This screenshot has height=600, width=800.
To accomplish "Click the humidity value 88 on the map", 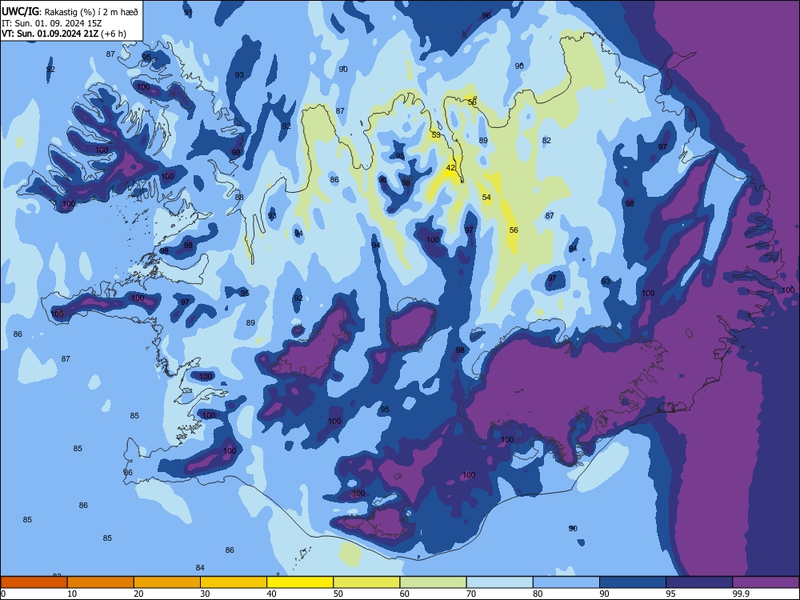I will pyautogui.click(x=239, y=198).
